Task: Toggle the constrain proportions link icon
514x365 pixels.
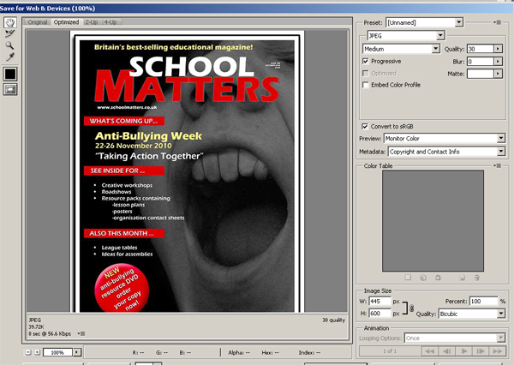Action: [x=412, y=308]
